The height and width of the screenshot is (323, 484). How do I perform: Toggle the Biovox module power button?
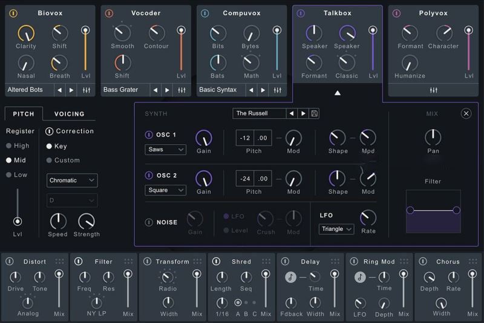(x=13, y=13)
